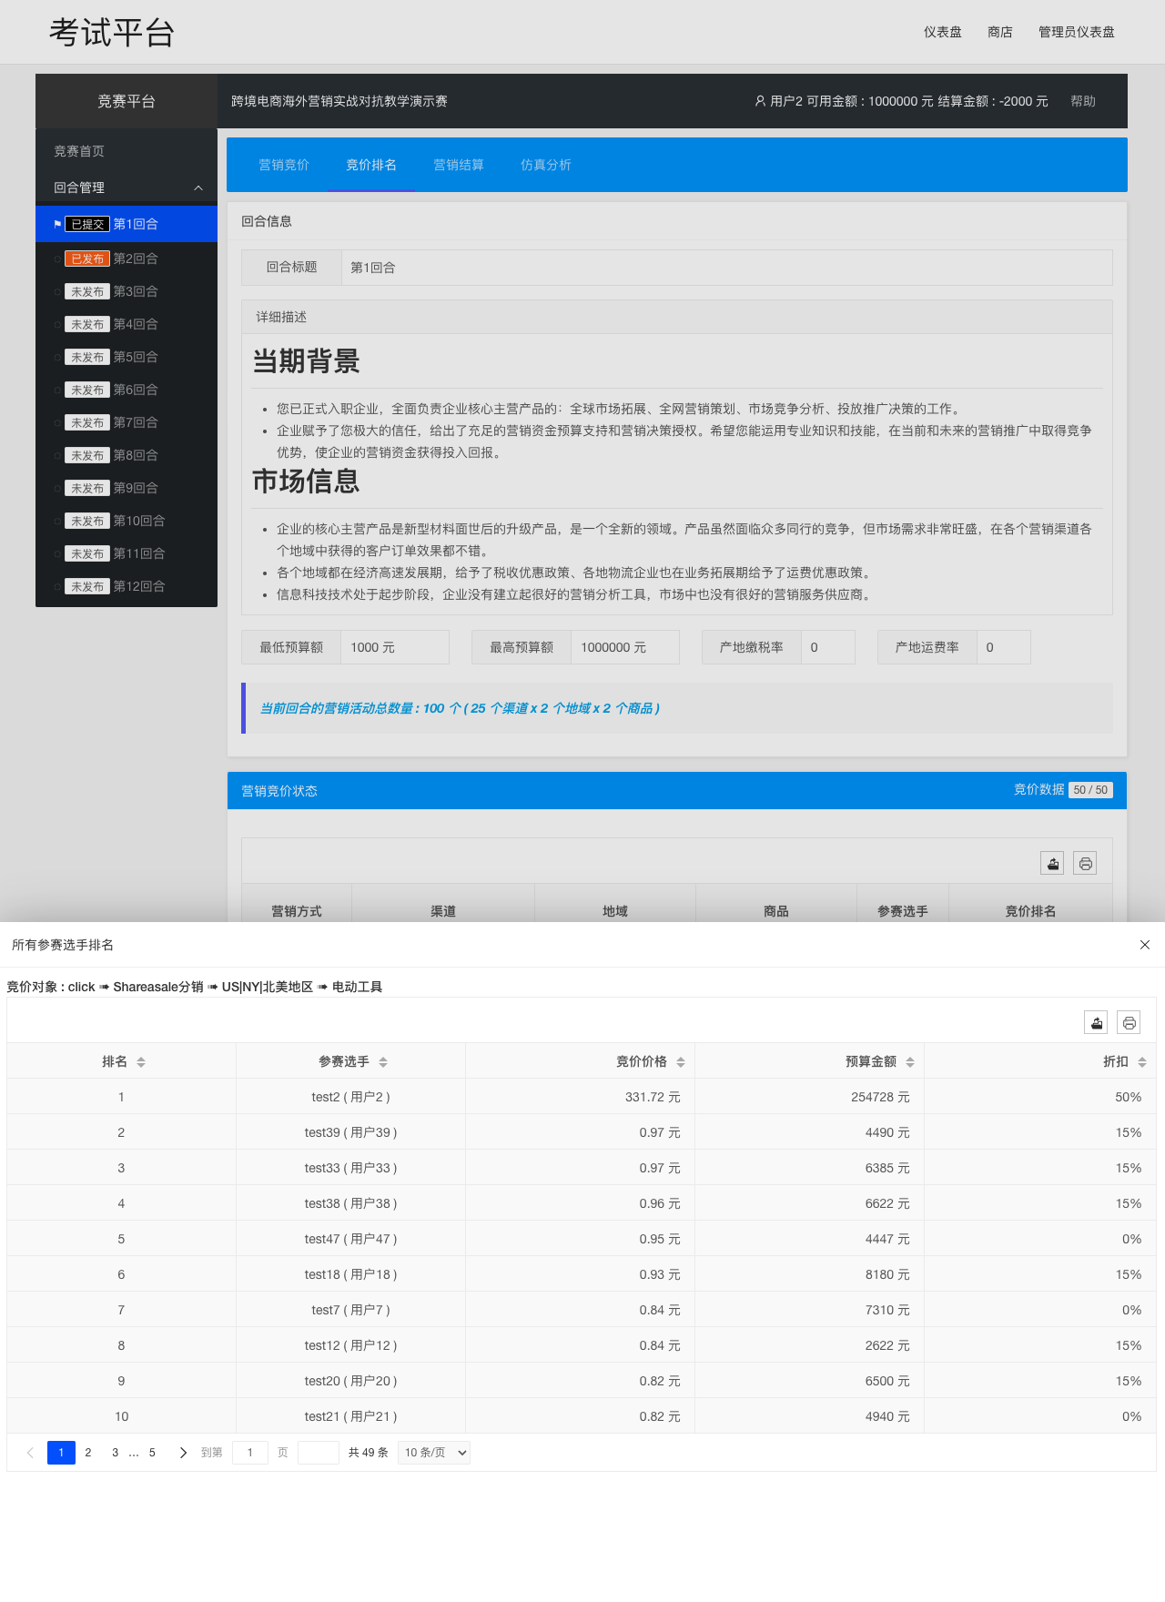Select 第10回合 in the sidebar
The image size is (1165, 1602).
point(127,521)
